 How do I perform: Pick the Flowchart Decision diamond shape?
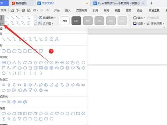coord(9,114)
